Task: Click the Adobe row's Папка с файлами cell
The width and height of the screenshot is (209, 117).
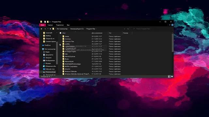Action: 115,36
